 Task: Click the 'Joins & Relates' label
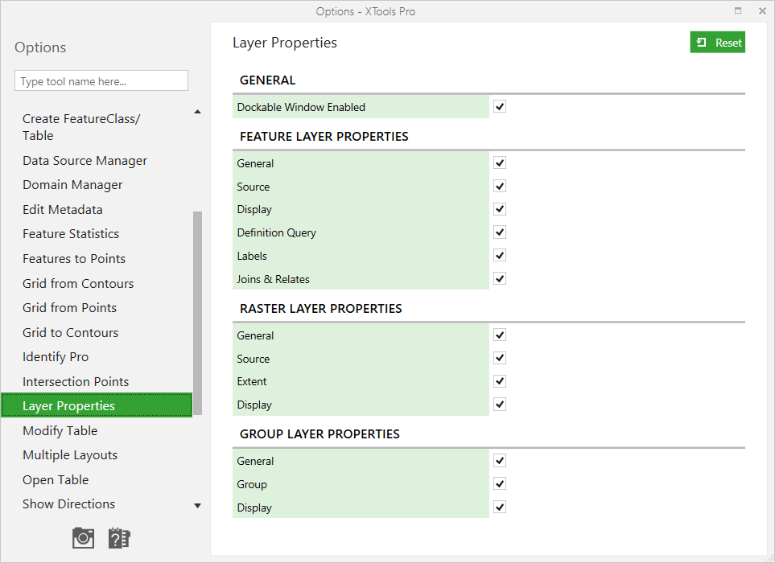pos(273,279)
